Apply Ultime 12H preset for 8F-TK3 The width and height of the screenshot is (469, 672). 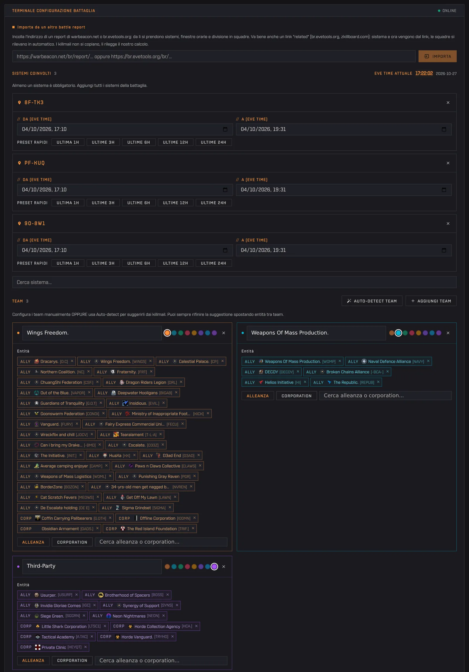tap(175, 142)
